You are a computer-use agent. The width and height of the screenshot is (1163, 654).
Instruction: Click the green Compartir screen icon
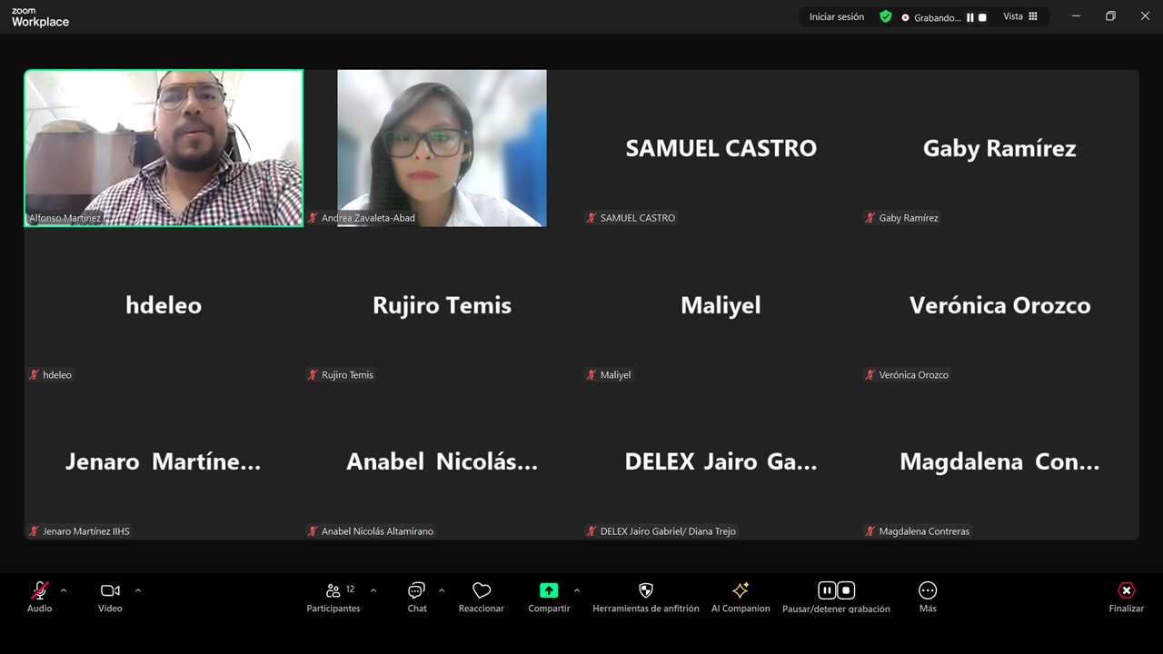click(x=549, y=590)
